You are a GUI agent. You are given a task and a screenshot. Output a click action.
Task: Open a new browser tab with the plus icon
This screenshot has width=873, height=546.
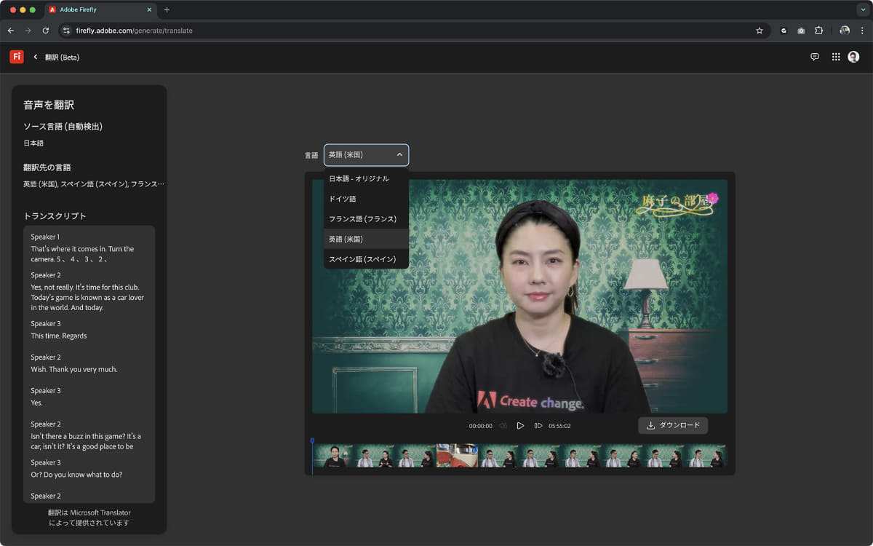[x=167, y=10]
